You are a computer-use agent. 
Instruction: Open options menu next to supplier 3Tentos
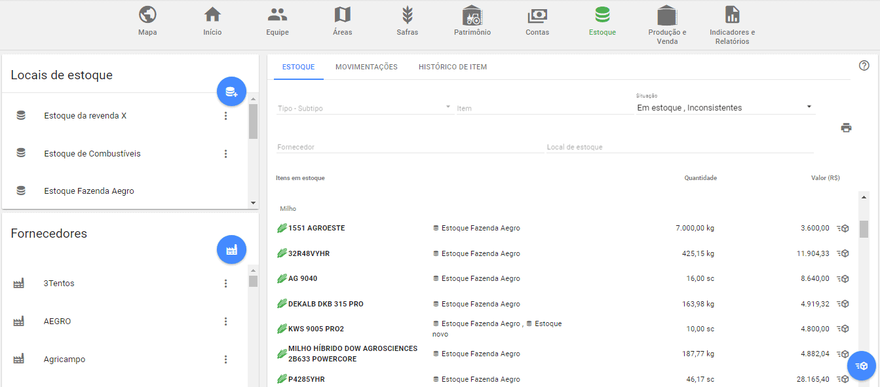[225, 283]
